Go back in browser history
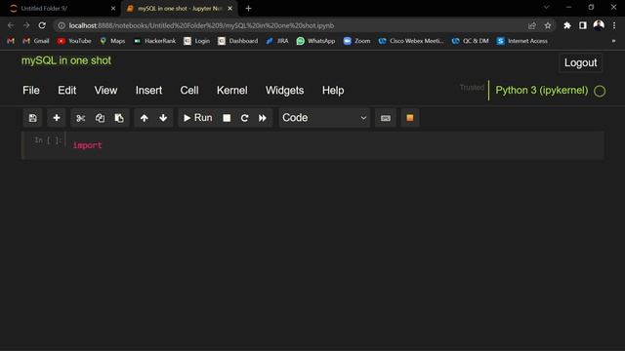Viewport: 625px width, 351px height. [11, 25]
